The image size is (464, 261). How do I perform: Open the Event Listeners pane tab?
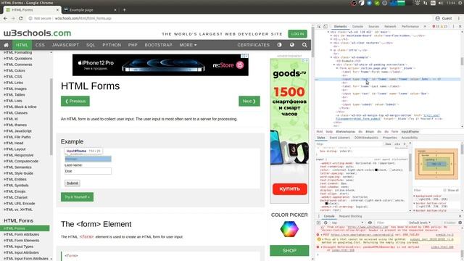339,138
